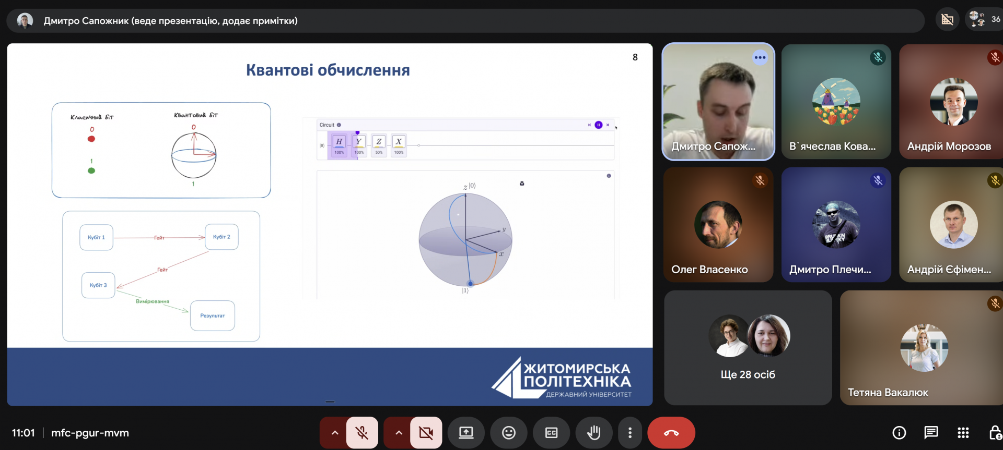1003x450 pixels.
Task: Expand audio settings chevron next to microphone
Action: [x=335, y=432]
